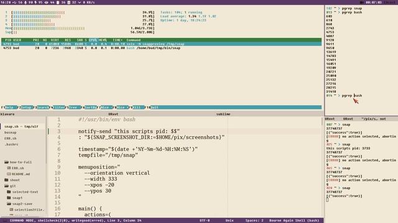Click line number 9 in the editor gutter
Image resolution: width=398 pixels, height=223 pixels.
click(x=58, y=167)
